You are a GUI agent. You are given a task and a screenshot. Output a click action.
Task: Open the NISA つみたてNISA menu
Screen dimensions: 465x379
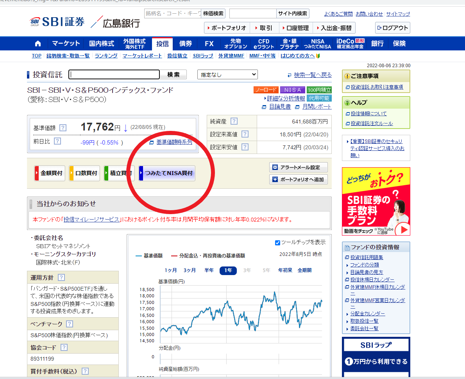tap(318, 44)
